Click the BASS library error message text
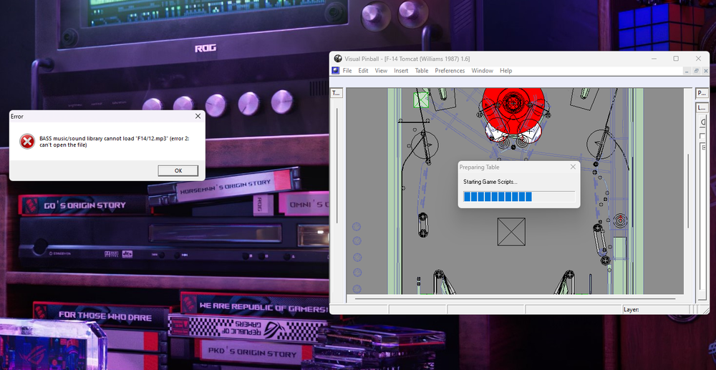Screen dimensions: 716x370 [x=114, y=142]
